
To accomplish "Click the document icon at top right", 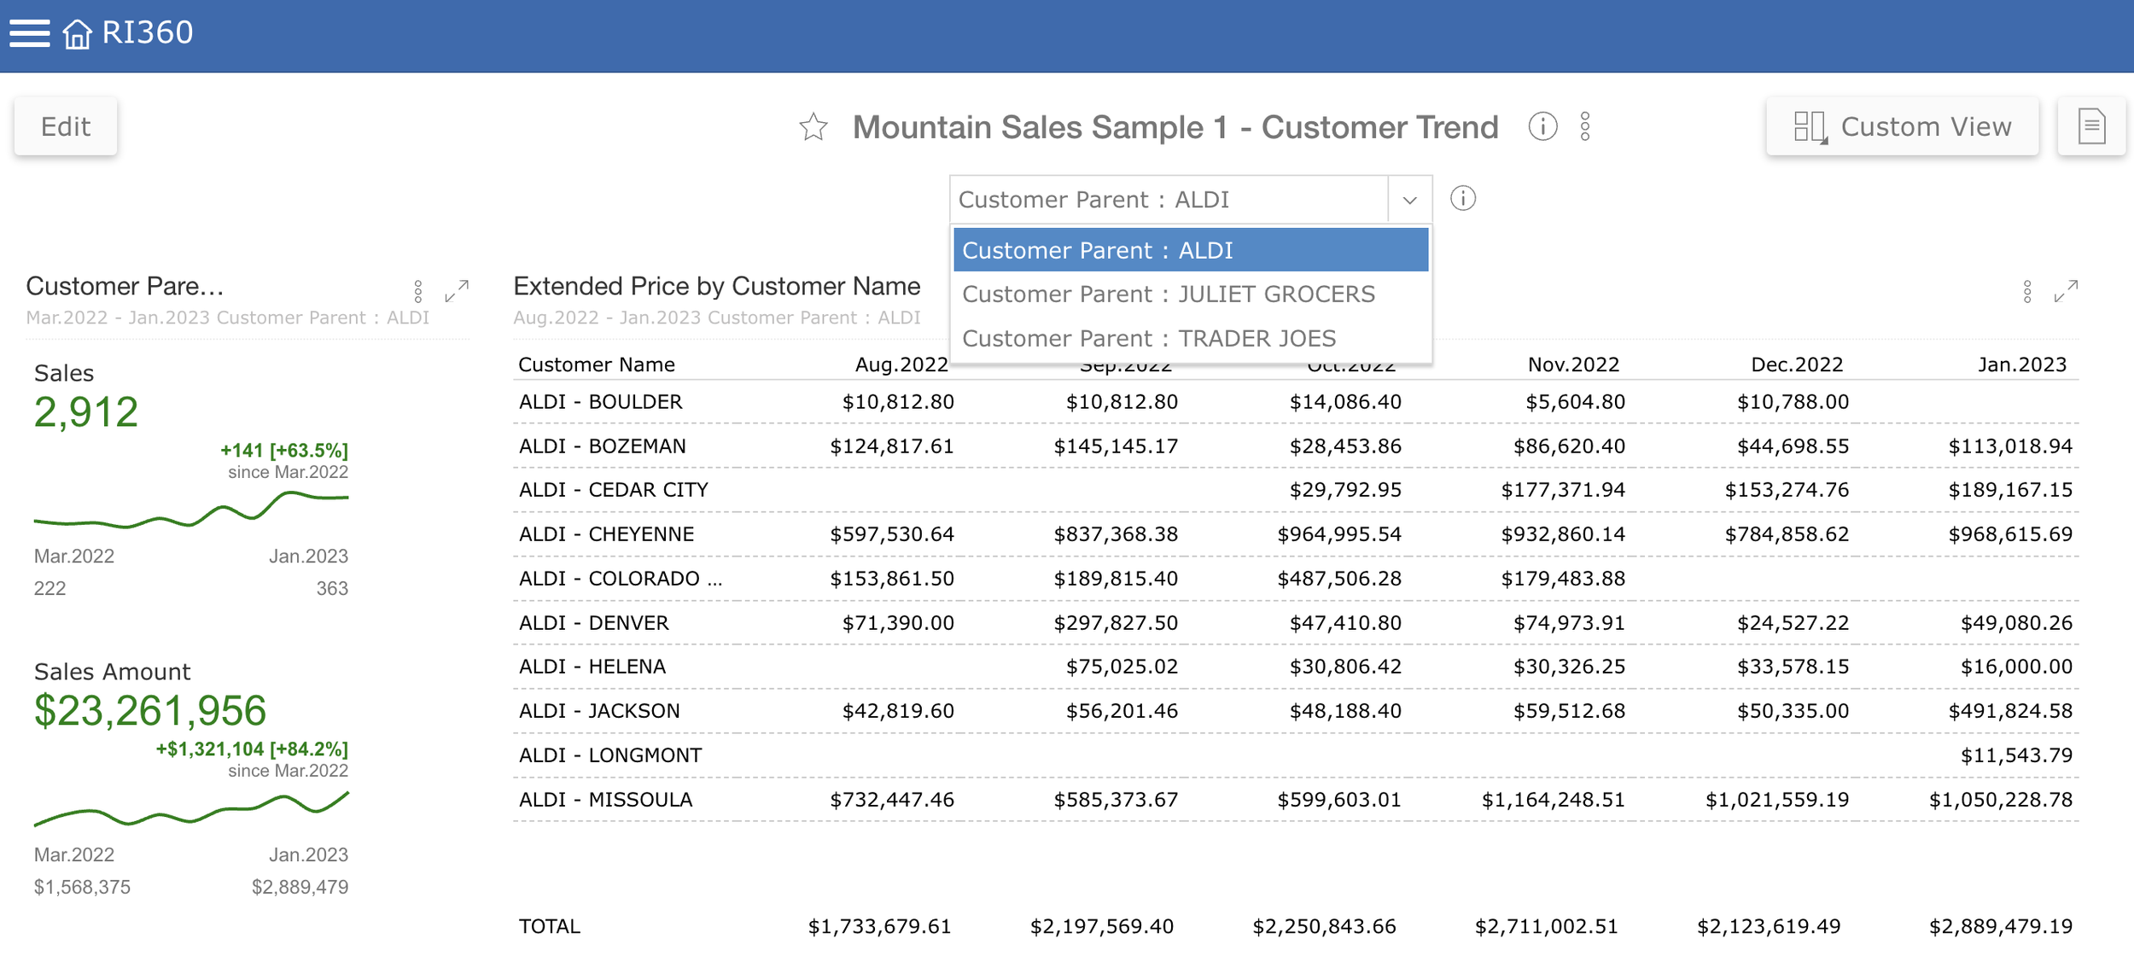I will point(2090,126).
